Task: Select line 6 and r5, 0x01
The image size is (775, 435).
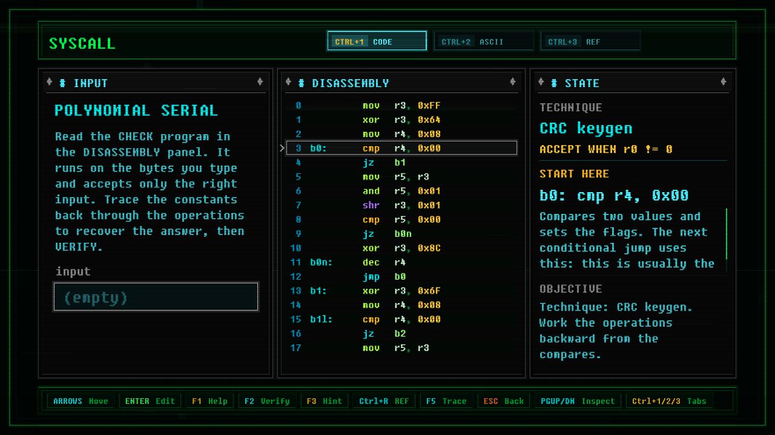Action: 402,191
